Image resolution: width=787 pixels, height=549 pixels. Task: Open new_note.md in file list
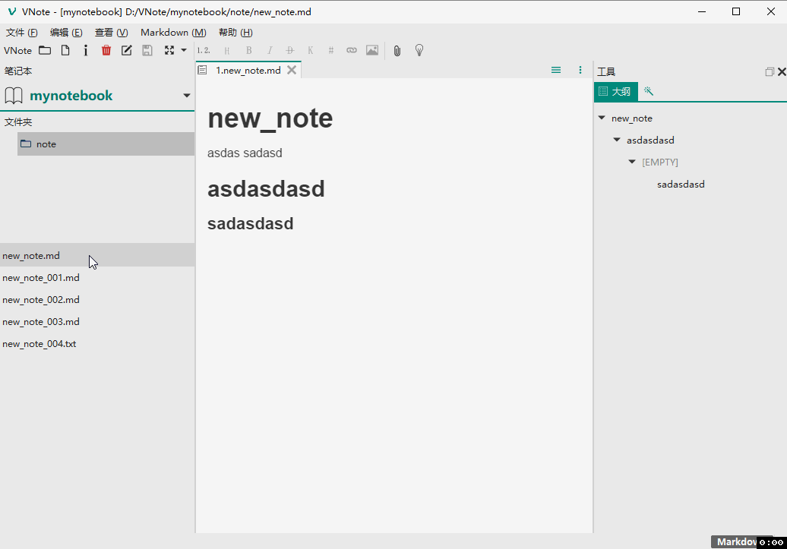[97, 255]
